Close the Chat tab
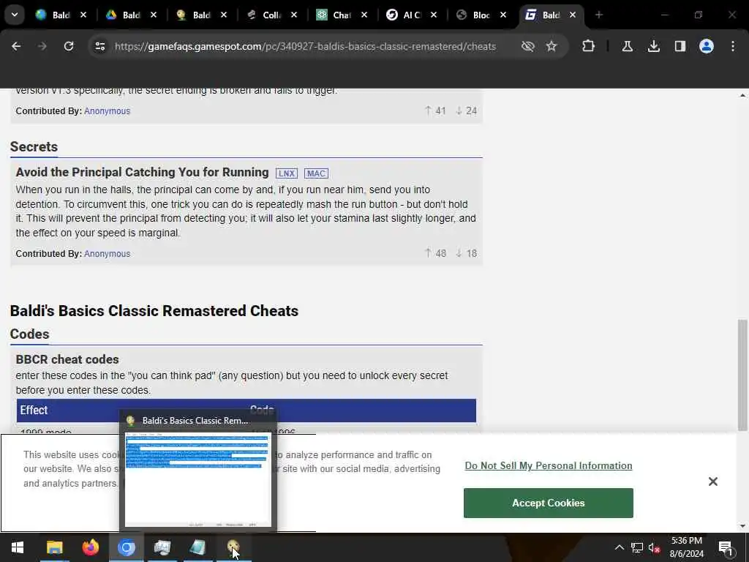This screenshot has width=749, height=562. pyautogui.click(x=364, y=15)
